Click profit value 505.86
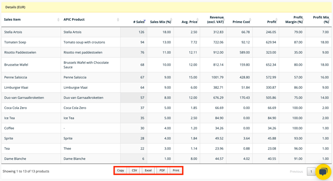333x181 pixels. pos(271,98)
